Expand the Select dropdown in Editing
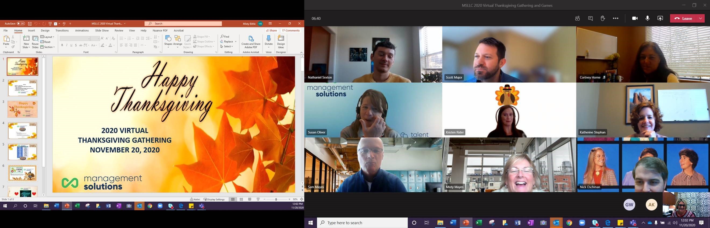The height and width of the screenshot is (228, 710). click(x=226, y=46)
